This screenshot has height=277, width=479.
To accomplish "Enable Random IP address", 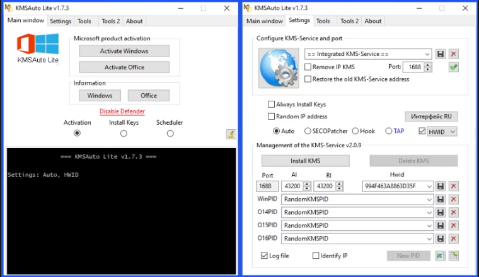I will click(x=271, y=116).
